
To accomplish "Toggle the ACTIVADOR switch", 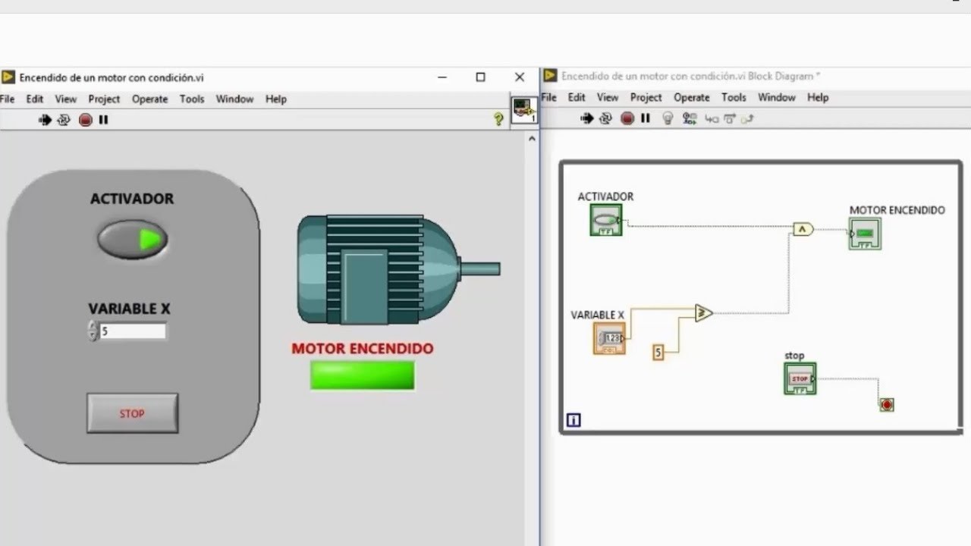I will (x=133, y=240).
